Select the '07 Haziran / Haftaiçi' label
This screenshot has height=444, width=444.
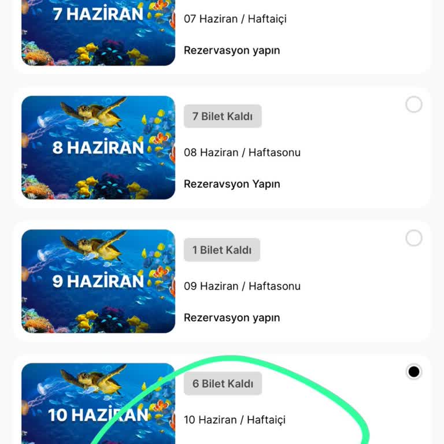[x=235, y=19]
